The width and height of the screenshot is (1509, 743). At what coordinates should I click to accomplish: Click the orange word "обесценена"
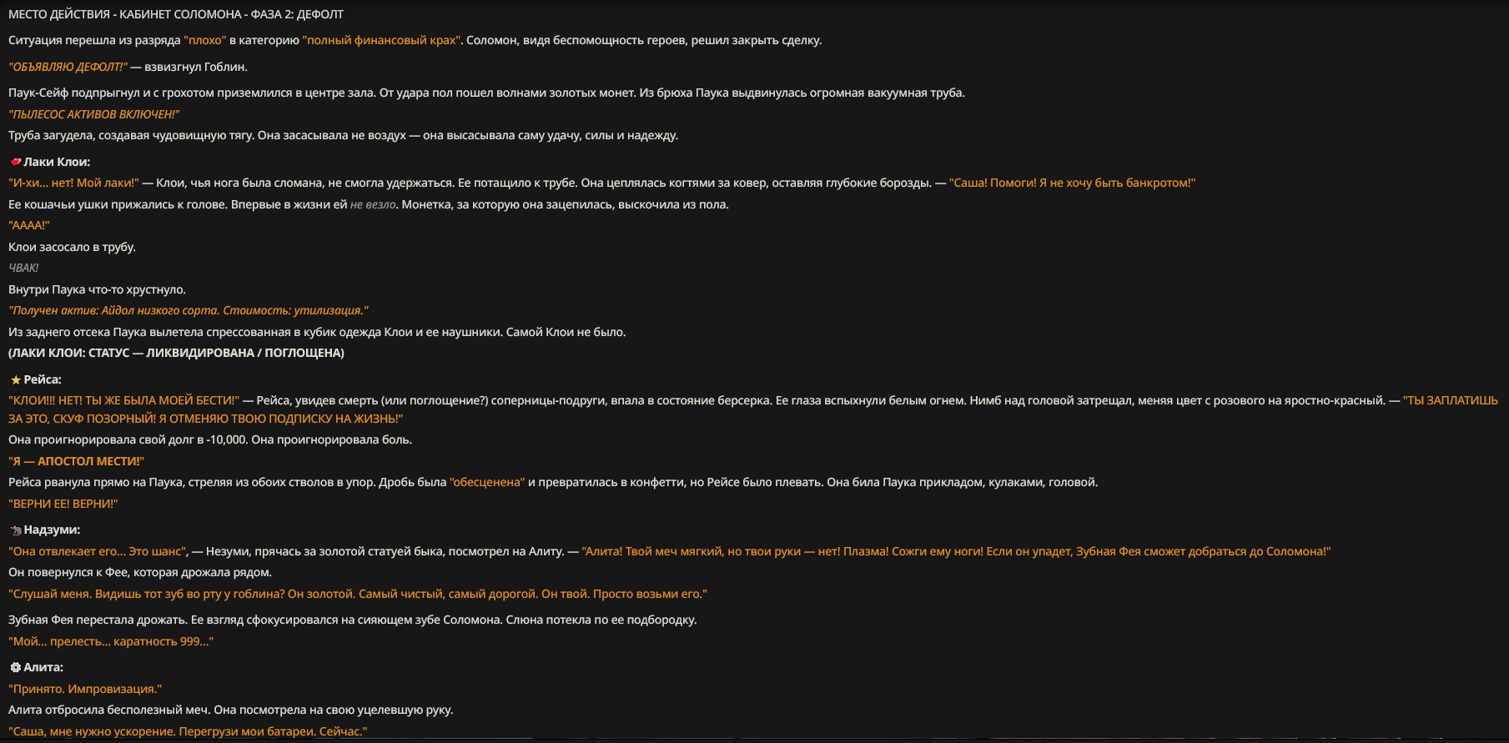(x=487, y=482)
